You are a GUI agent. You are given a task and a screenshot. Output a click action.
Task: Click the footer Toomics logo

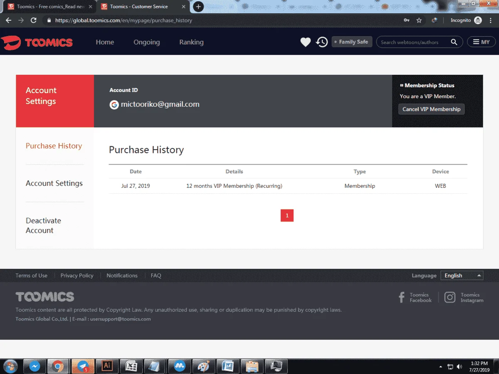pos(45,297)
